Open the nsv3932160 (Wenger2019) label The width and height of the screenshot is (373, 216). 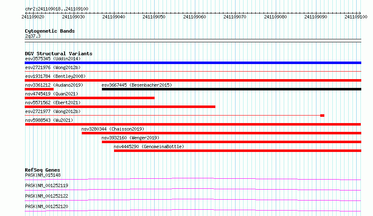coord(130,138)
